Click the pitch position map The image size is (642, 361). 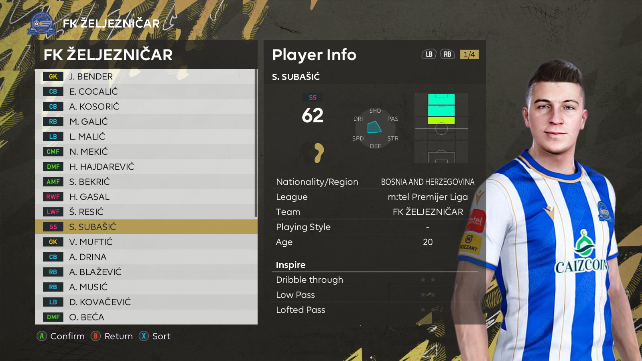441,128
